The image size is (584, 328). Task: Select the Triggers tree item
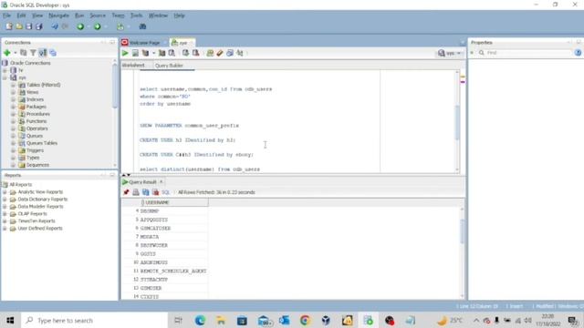(x=35, y=150)
